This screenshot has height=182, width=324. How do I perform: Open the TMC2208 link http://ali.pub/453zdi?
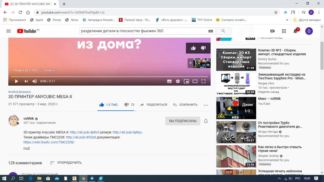[x=81, y=137]
